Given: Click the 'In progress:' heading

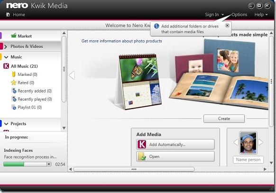Looking at the screenshot, I should click(x=17, y=137).
